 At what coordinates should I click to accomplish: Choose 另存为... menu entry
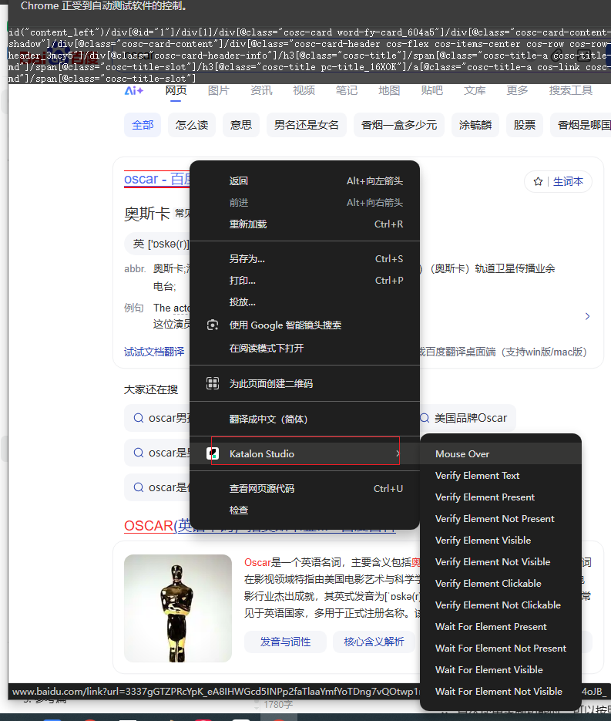tap(304, 259)
